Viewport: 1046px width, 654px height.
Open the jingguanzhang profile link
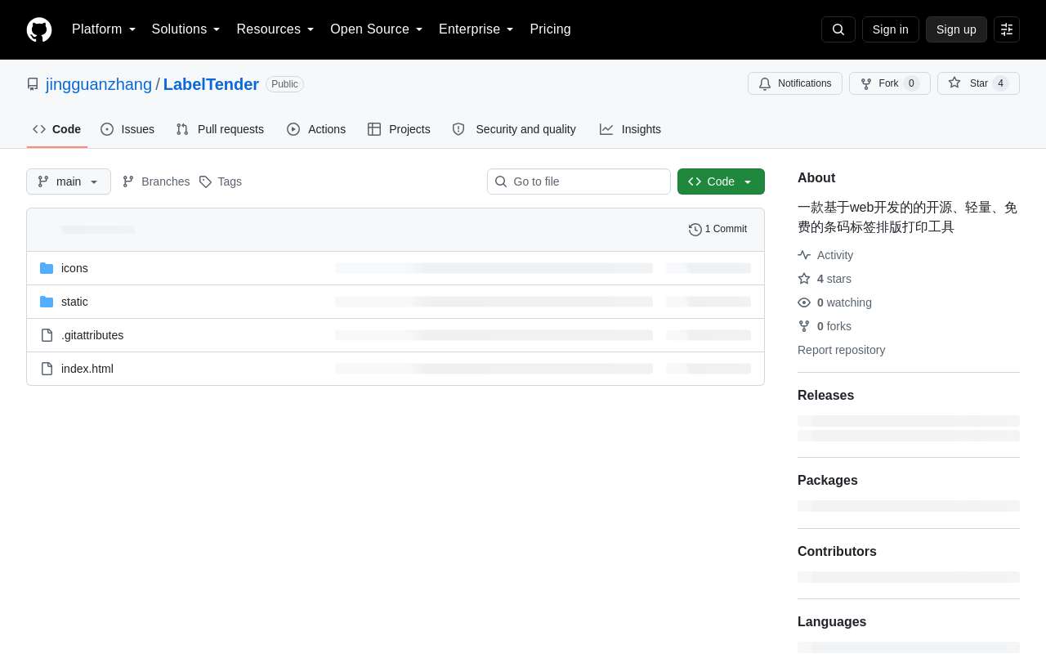[x=99, y=84]
